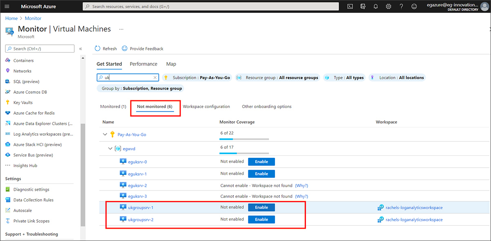Open the more options ellipsis next to title
Image resolution: width=491 pixels, height=241 pixels.
[121, 29]
